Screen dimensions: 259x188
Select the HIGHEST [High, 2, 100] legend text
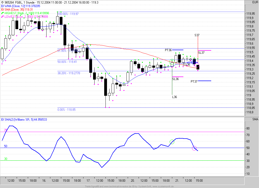pos(27,13)
